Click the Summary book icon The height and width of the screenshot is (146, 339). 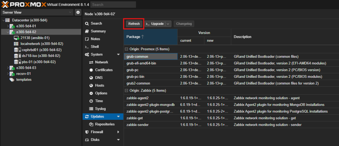(x=87, y=31)
